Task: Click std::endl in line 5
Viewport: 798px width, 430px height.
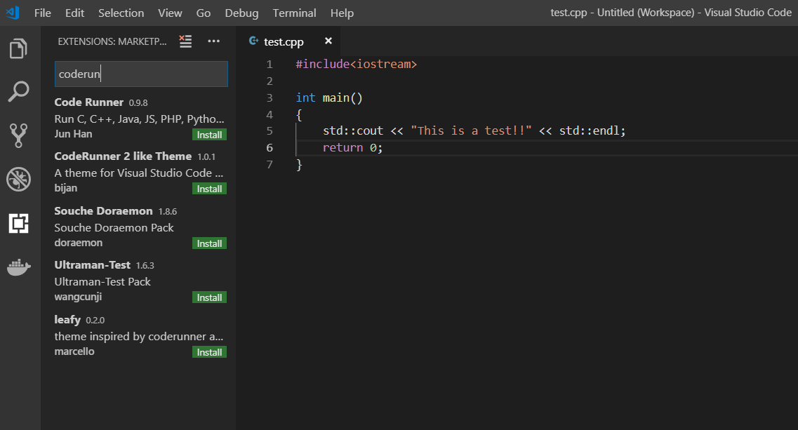Action: pos(589,130)
